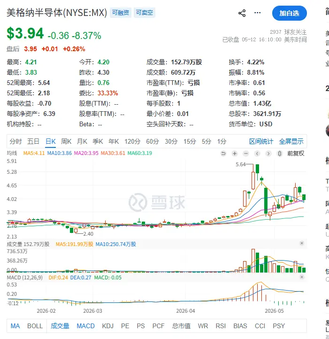
Task: Toggle the 成交量 sub-indicator
Action: pyautogui.click(x=60, y=326)
